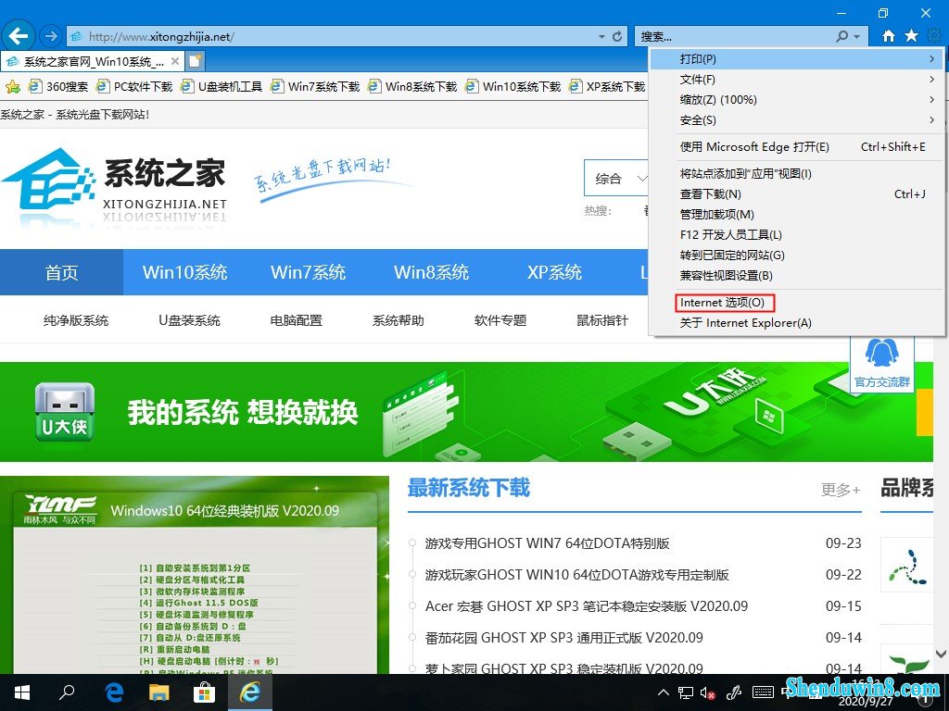Click the taskbar search magnifier

point(67,692)
